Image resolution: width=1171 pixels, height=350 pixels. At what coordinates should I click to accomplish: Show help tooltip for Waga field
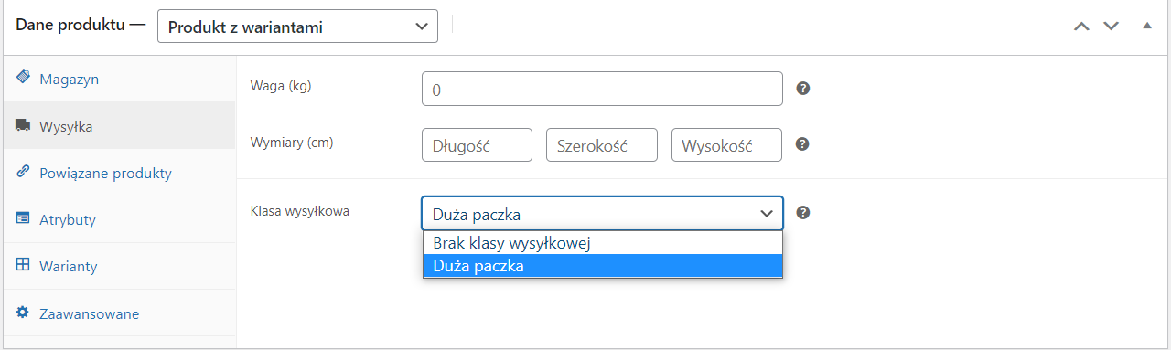tap(803, 89)
